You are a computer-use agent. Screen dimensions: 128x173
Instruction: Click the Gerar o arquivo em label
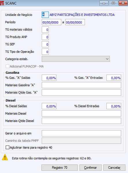click(x=18, y=133)
